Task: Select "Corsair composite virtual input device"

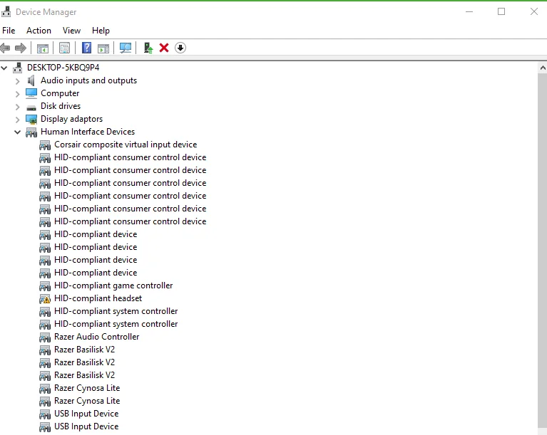Action: [126, 145]
